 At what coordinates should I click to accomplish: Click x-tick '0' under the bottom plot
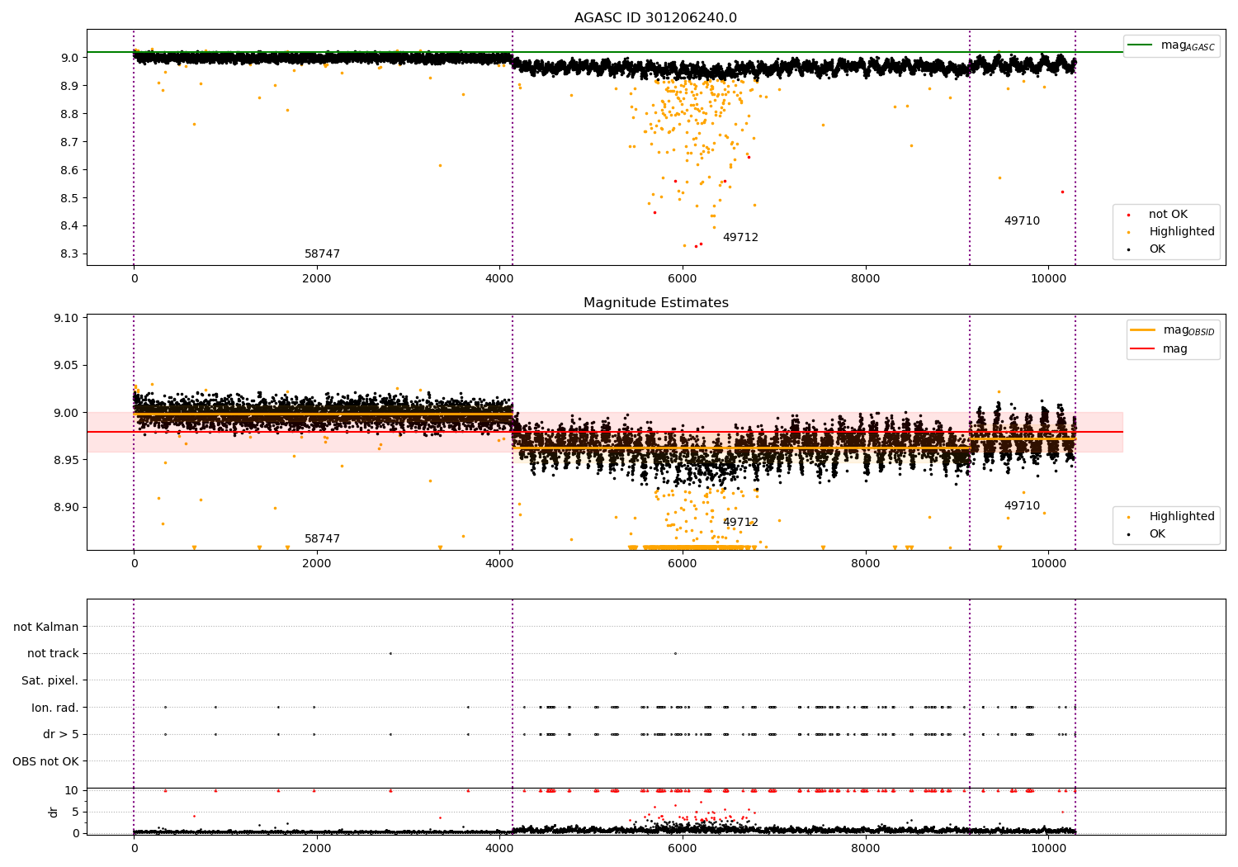tap(134, 849)
